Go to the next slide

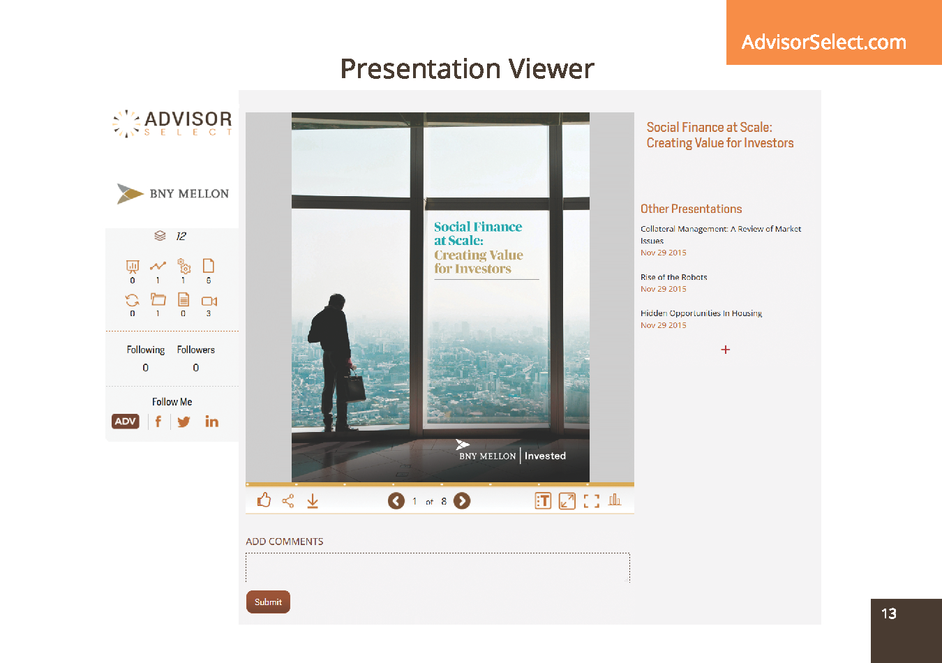click(x=462, y=501)
